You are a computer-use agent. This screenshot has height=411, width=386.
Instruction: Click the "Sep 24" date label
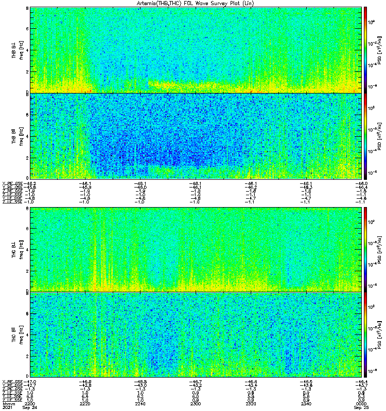[30, 407]
